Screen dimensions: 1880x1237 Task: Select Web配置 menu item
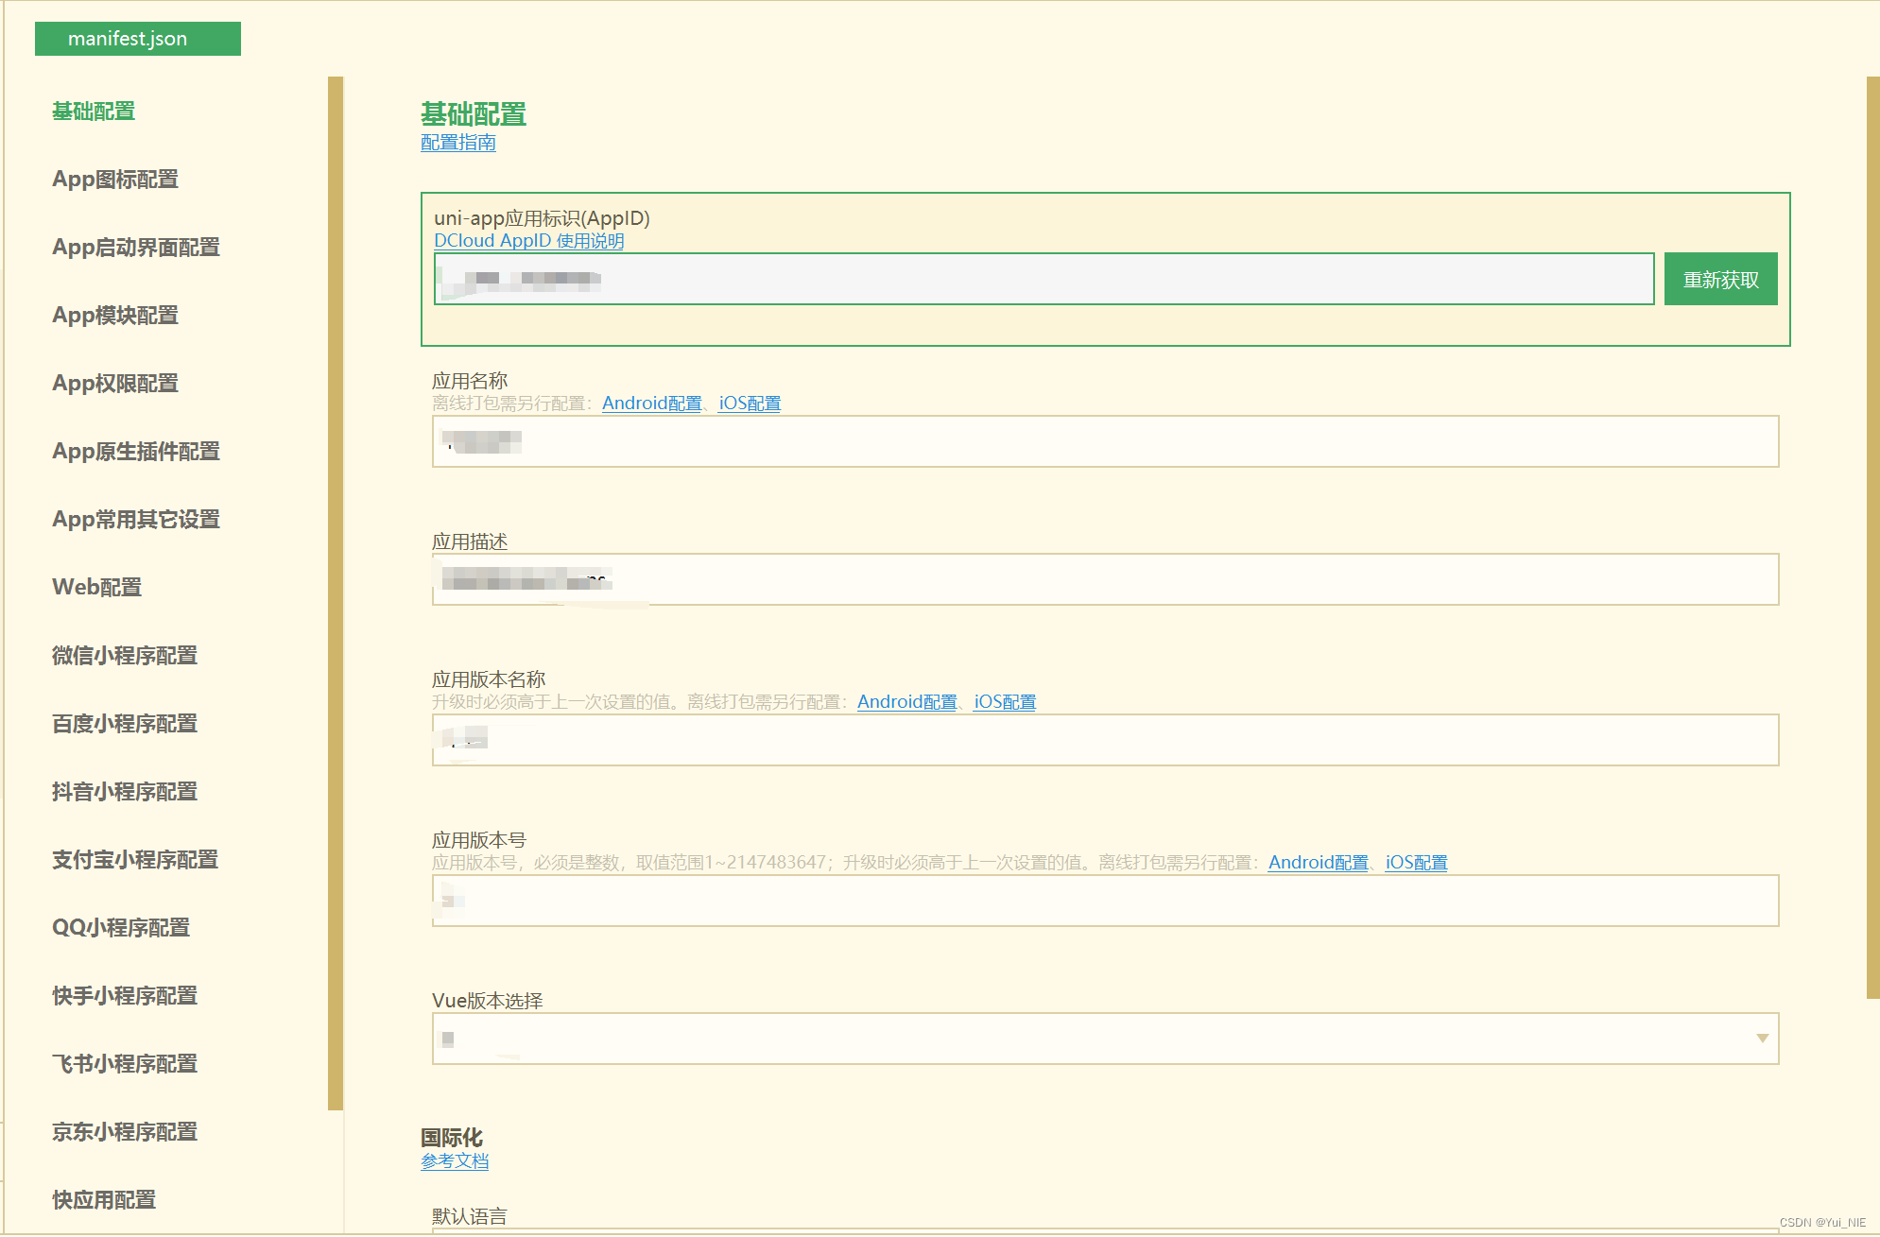point(97,588)
